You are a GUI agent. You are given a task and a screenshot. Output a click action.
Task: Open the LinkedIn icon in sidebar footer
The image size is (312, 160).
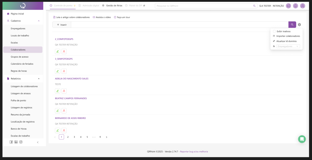(16, 142)
